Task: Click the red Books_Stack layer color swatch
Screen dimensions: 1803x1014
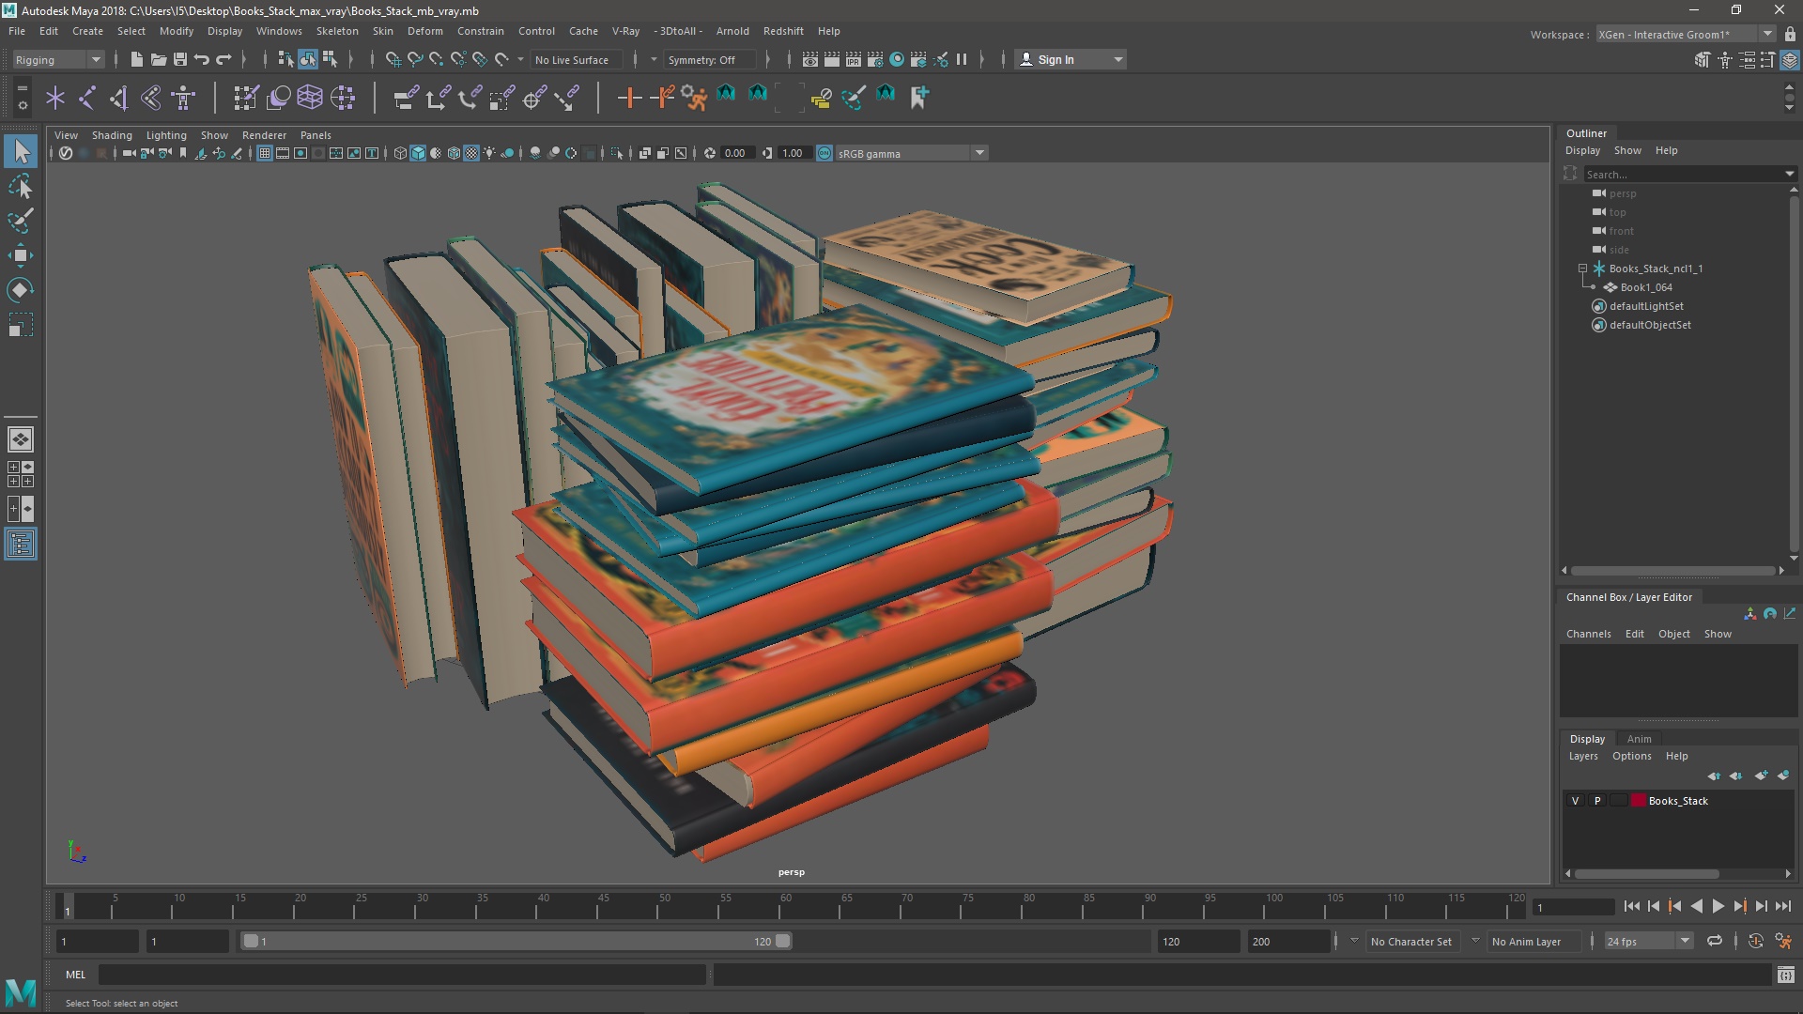Action: click(x=1639, y=801)
